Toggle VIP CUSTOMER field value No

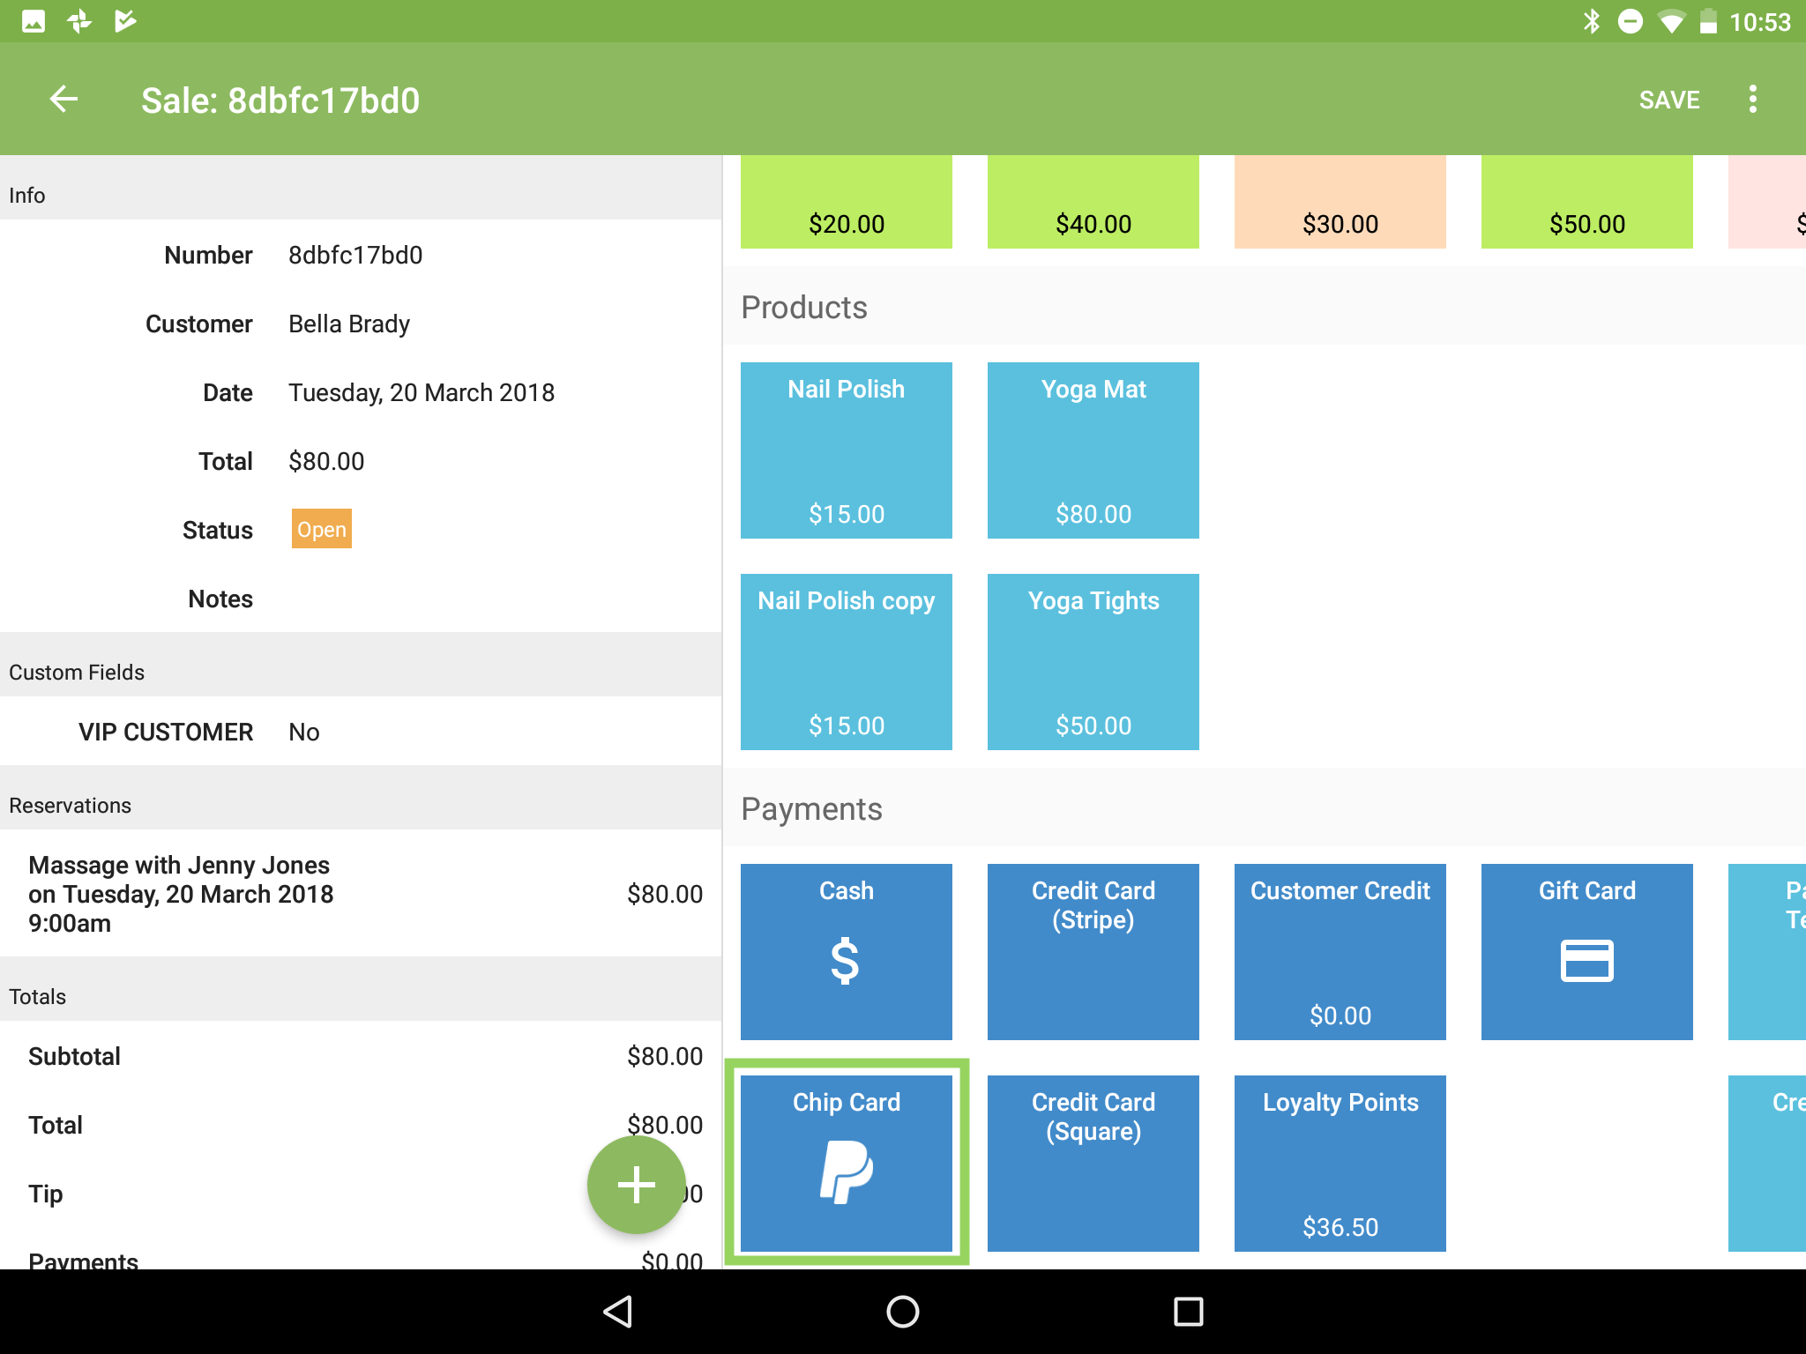click(304, 732)
